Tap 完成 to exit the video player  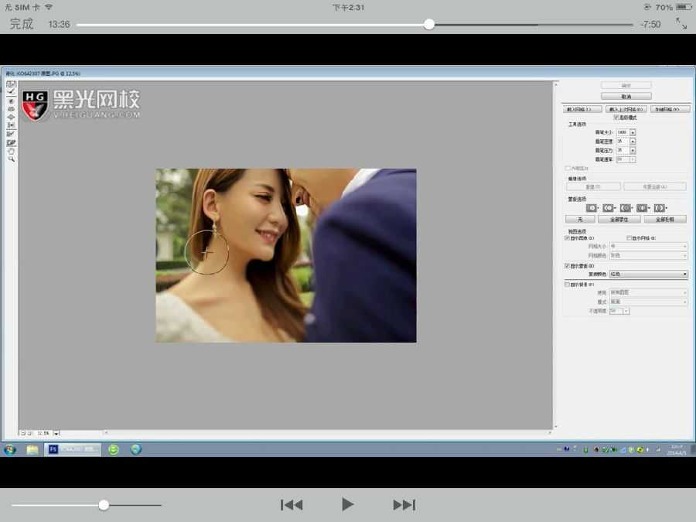coord(22,24)
